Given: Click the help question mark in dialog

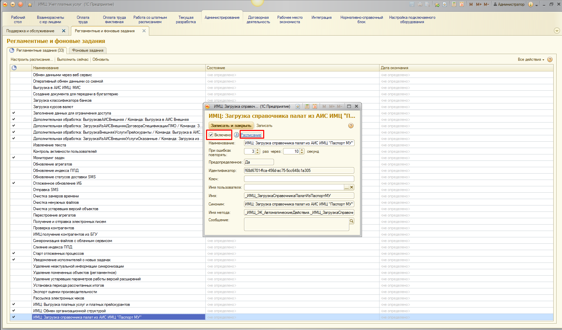Looking at the screenshot, I should click(x=351, y=126).
